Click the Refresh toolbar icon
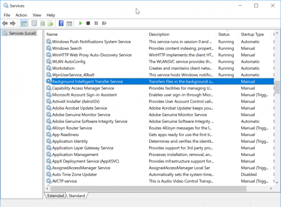This screenshot has height=207, width=281. pos(43,23)
